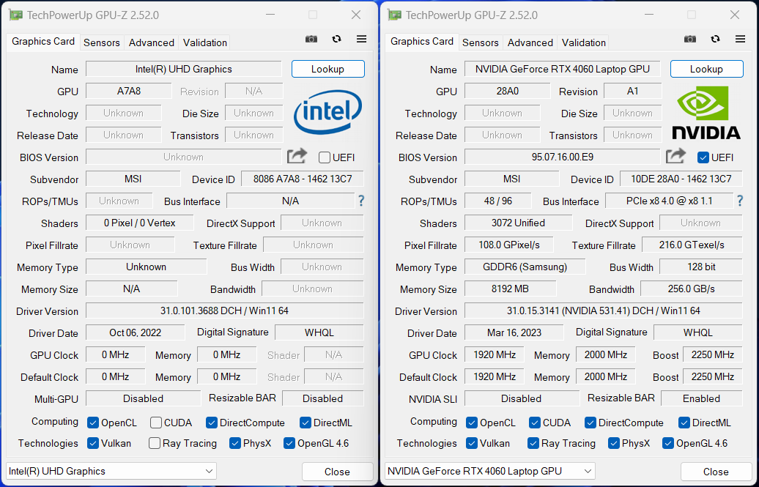Click the refresh icon in the right GPU-Z window
This screenshot has height=487, width=759.
(x=715, y=39)
